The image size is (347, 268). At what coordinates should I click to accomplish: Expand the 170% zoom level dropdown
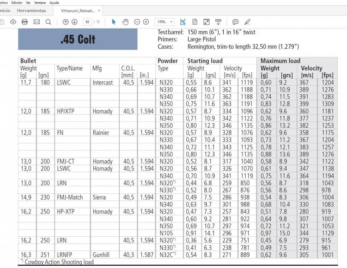(x=171, y=22)
